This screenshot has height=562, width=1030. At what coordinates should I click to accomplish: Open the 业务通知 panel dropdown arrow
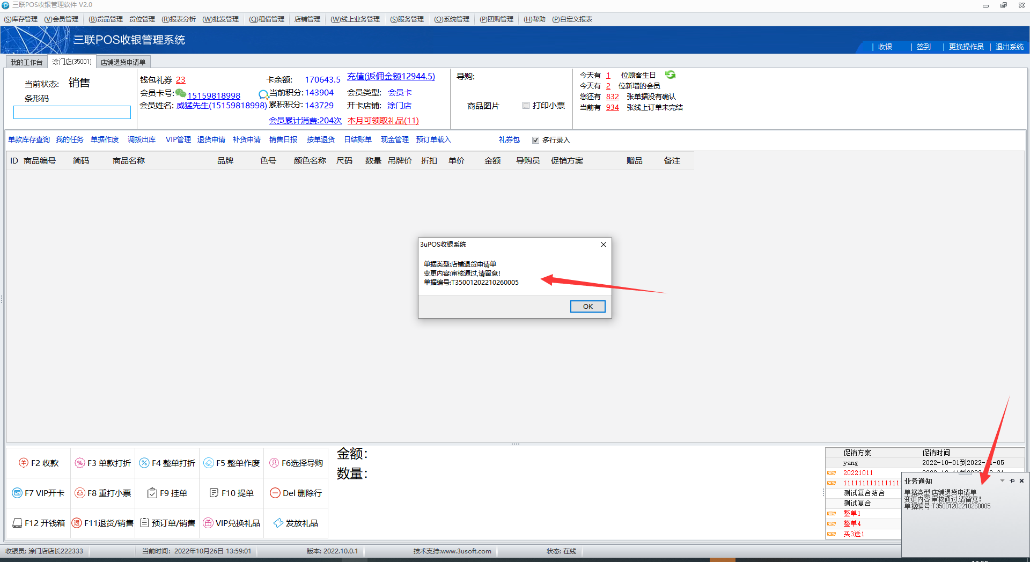pyautogui.click(x=1002, y=480)
